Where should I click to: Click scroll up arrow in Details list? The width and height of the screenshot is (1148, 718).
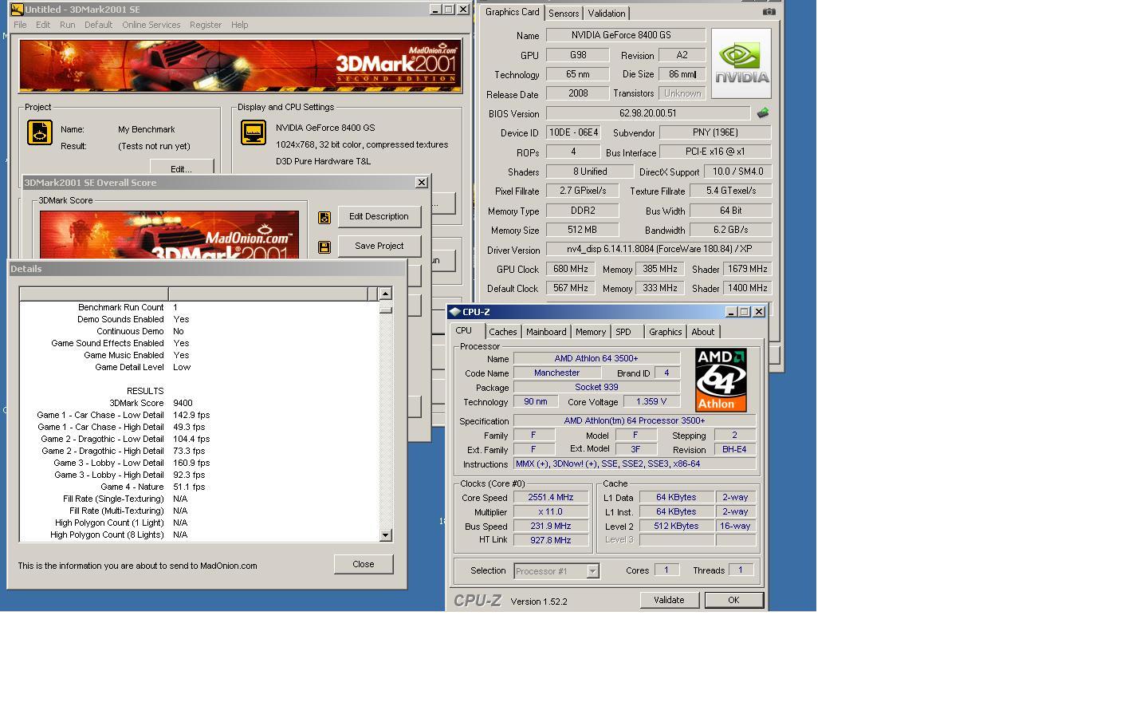pos(386,294)
